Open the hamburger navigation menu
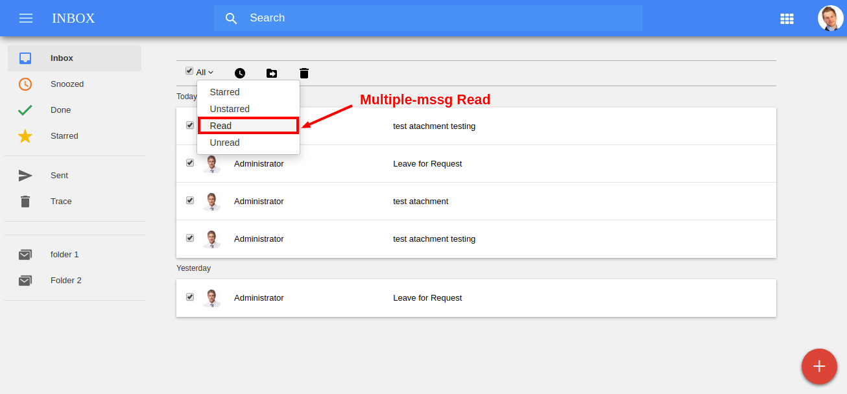 click(26, 18)
